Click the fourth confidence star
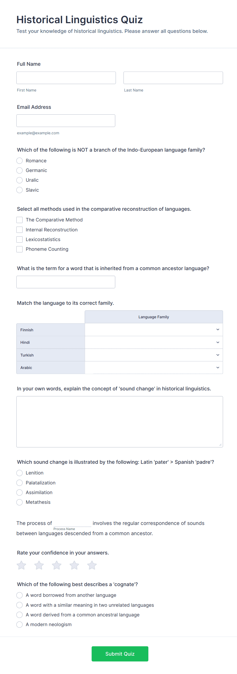 pos(74,565)
